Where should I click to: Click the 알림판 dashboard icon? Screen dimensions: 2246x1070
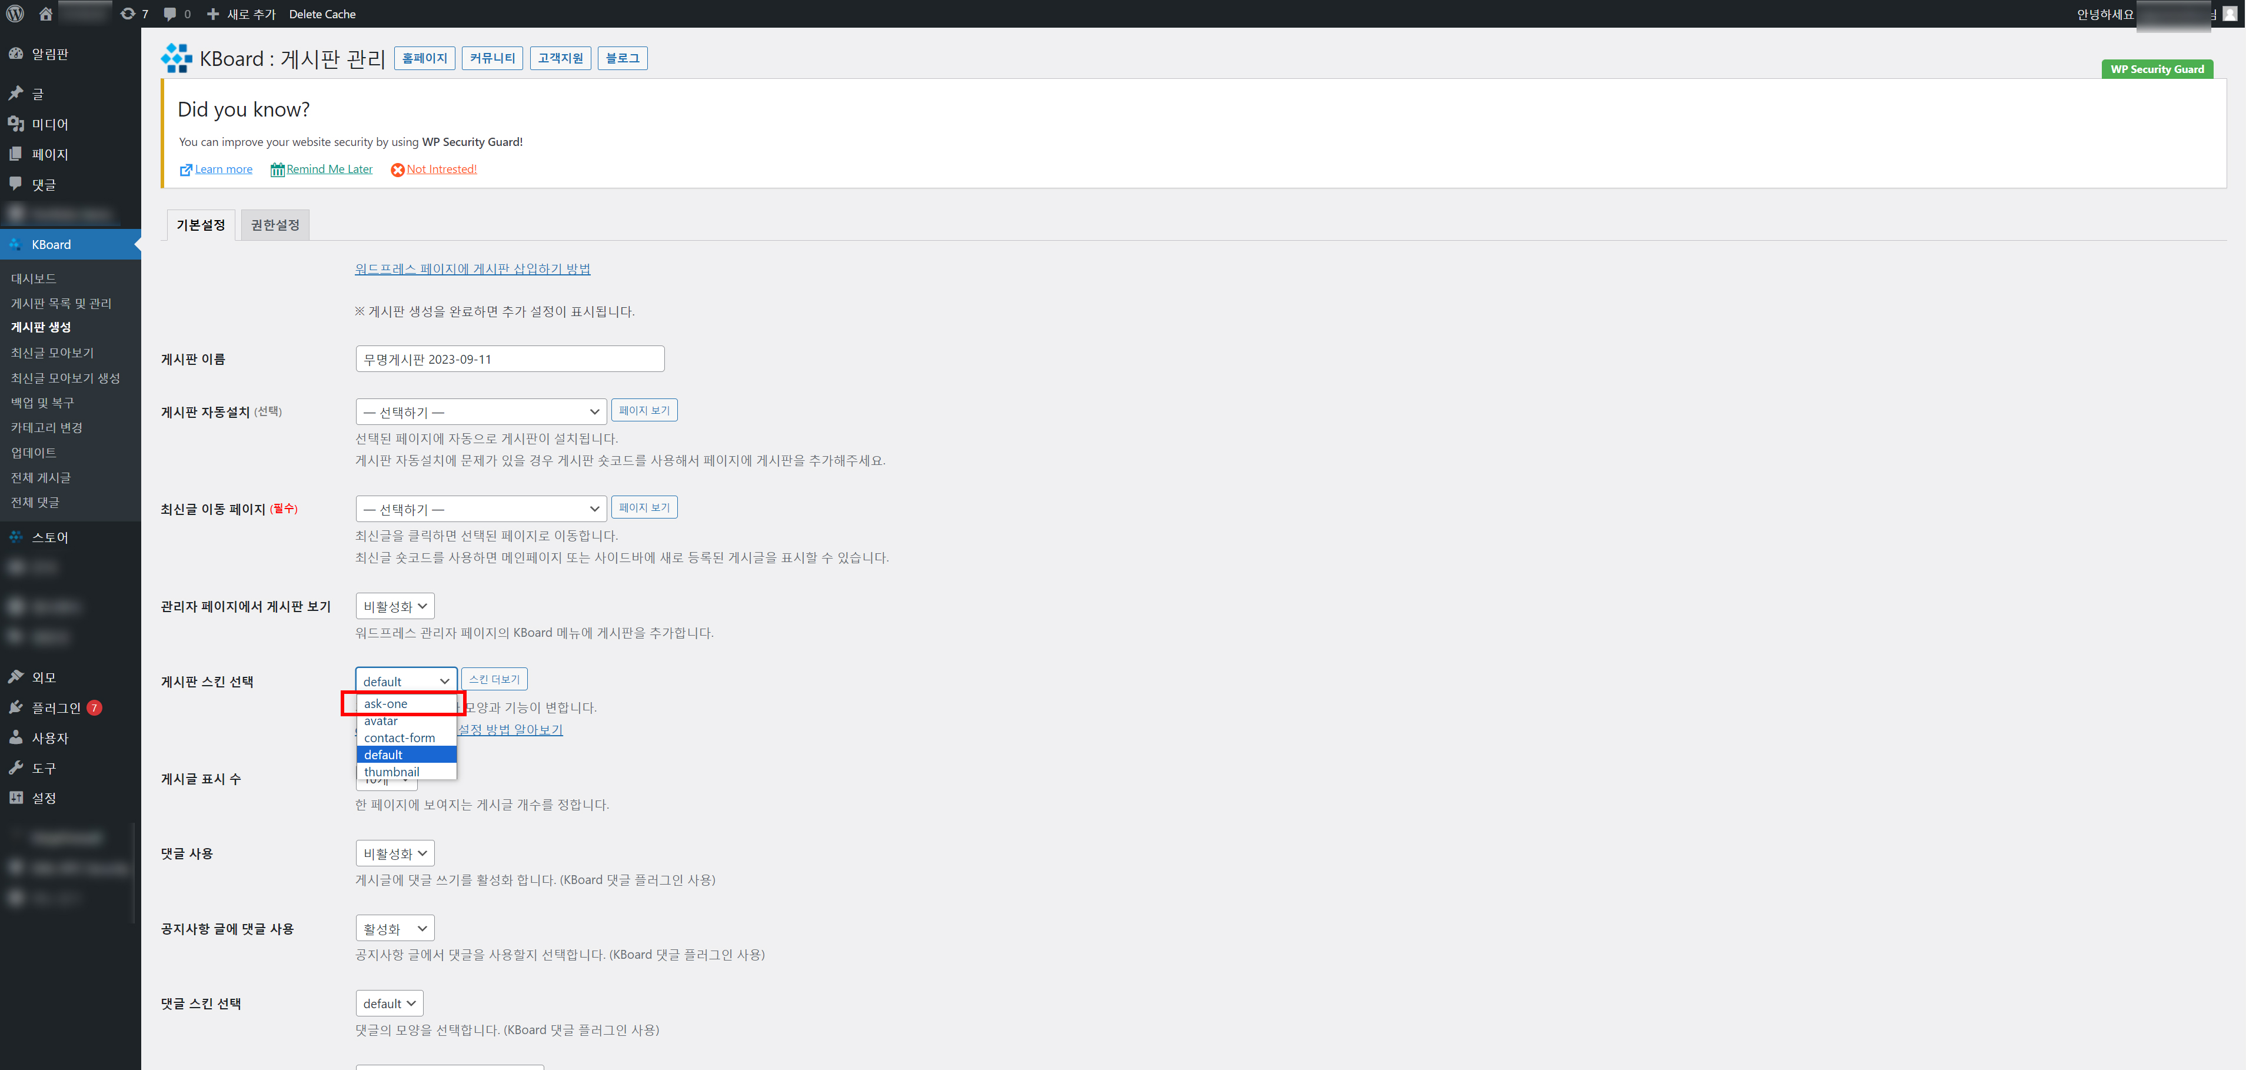click(16, 53)
